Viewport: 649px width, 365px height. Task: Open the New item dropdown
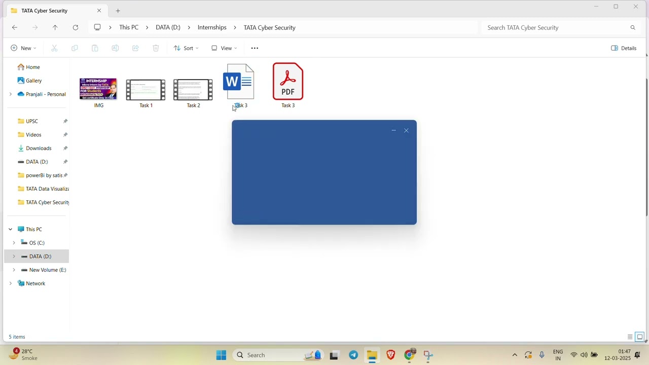[23, 48]
